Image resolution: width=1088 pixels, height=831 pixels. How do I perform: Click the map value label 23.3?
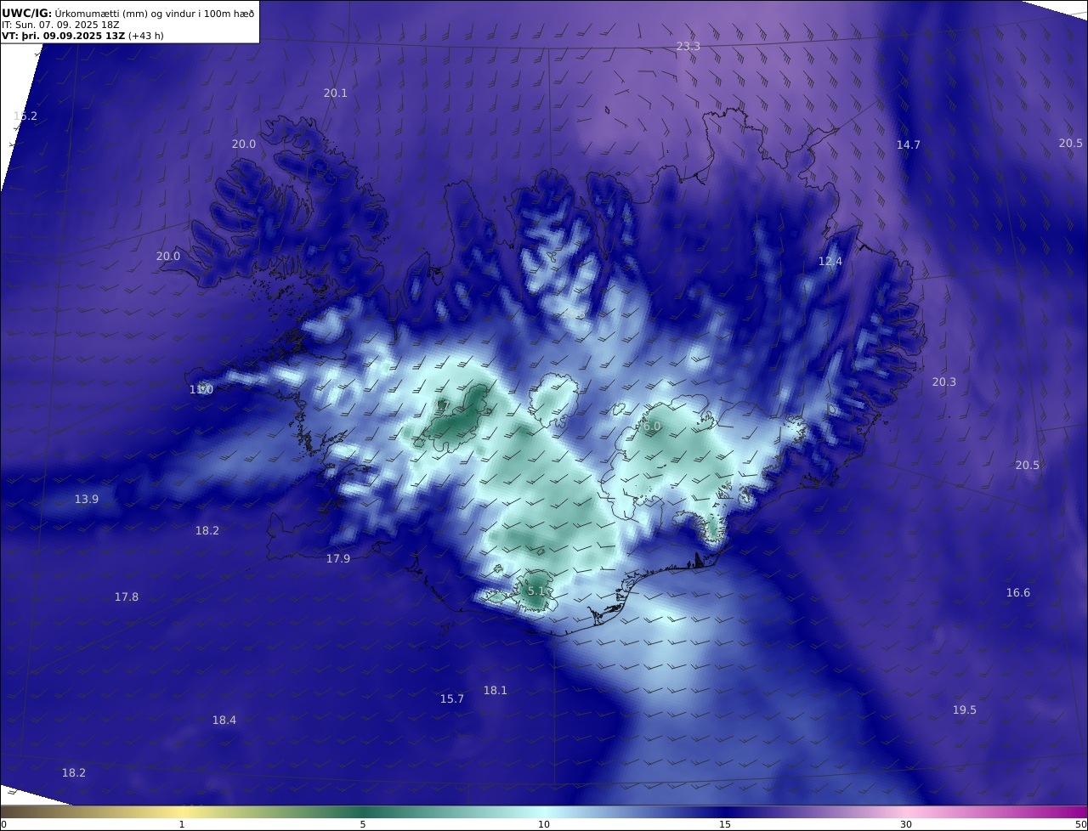(688, 47)
